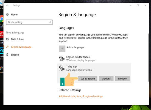Select English (United States) language entry

(x=94, y=59)
